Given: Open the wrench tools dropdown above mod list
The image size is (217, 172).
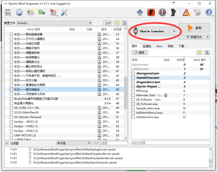Looking at the screenshot, I should coord(107,23).
